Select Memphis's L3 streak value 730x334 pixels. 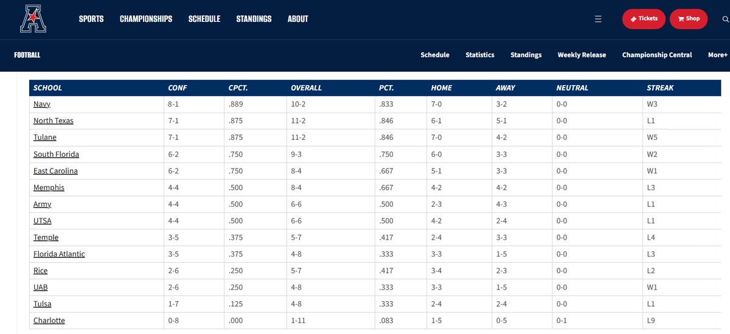pyautogui.click(x=652, y=187)
